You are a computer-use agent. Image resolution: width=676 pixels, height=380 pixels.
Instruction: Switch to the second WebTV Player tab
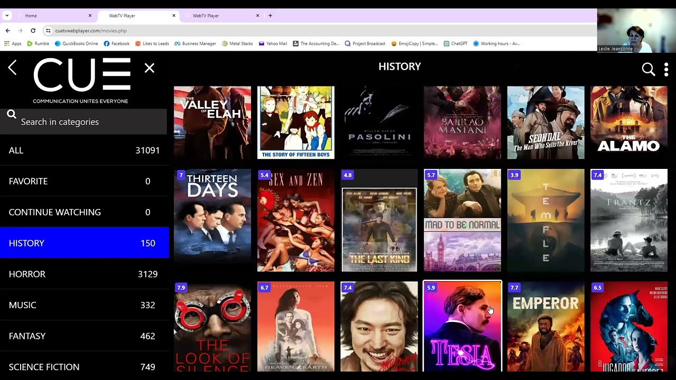pos(222,16)
